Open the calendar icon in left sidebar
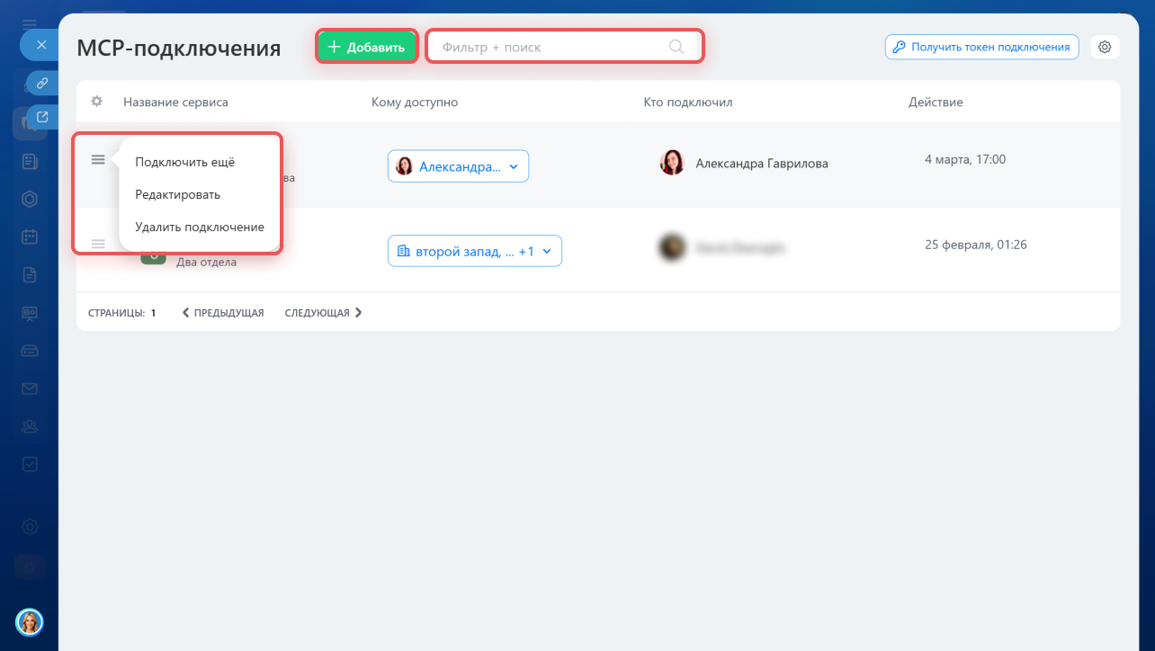 tap(30, 237)
